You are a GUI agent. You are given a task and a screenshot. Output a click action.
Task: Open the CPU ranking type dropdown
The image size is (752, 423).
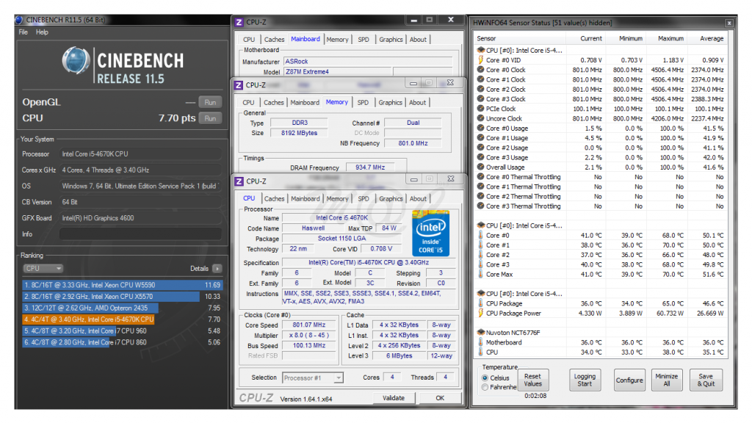pos(43,269)
